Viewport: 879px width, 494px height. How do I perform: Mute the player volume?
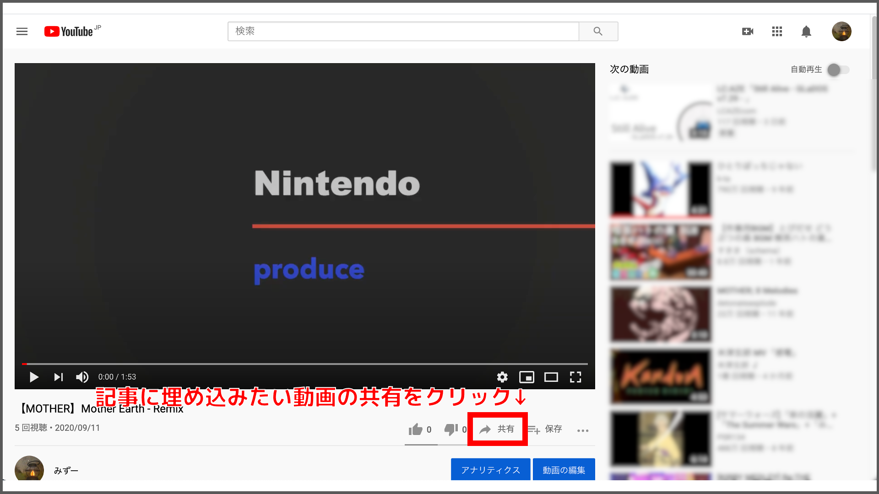[x=82, y=377]
